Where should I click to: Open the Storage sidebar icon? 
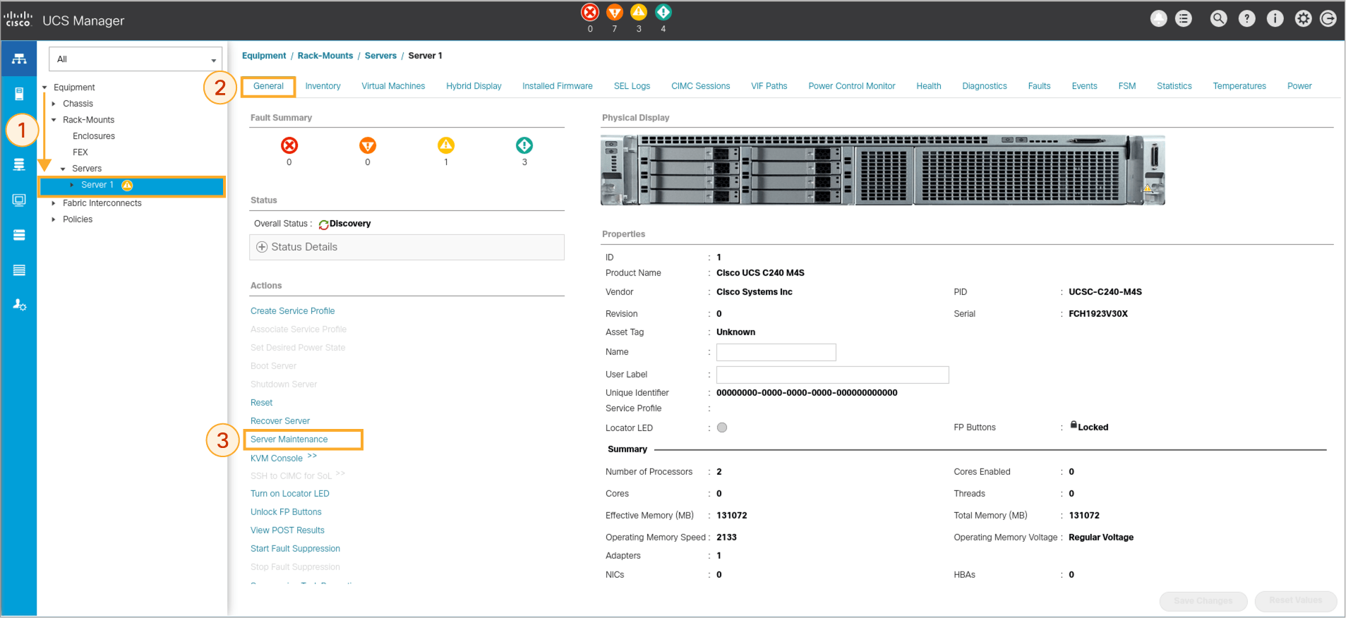19,235
